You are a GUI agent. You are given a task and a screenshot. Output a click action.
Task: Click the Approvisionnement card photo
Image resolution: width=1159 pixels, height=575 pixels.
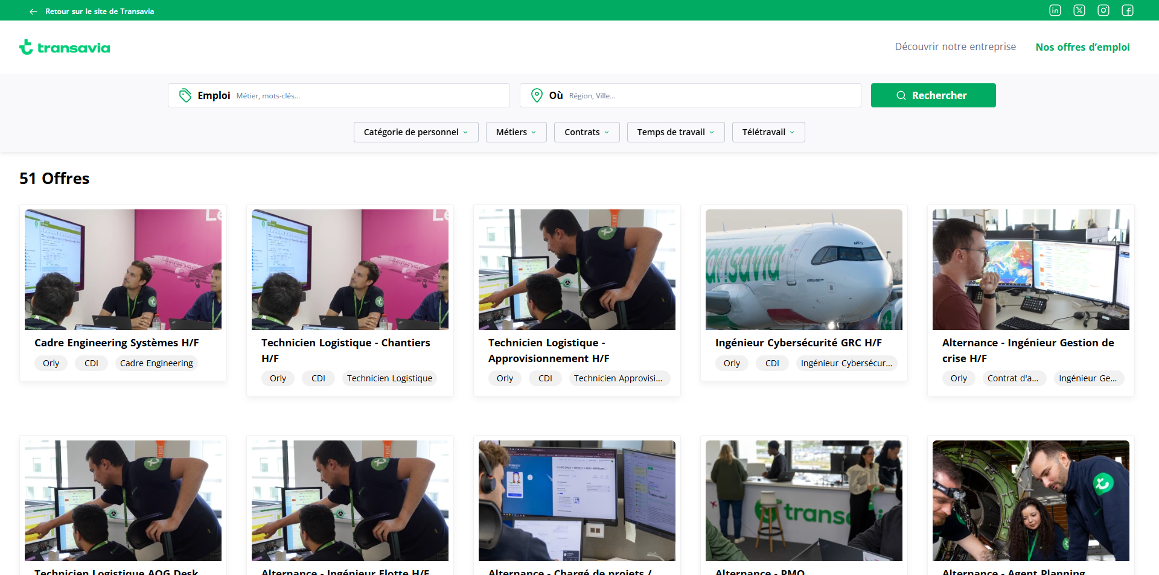pyautogui.click(x=577, y=270)
